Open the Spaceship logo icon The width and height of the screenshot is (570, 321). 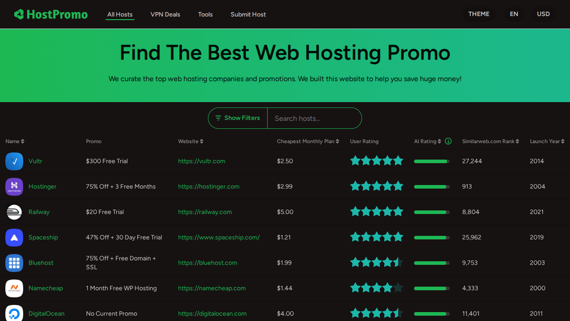pyautogui.click(x=14, y=238)
